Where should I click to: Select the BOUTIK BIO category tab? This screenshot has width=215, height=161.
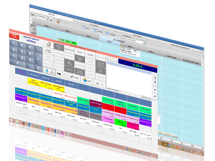[x=46, y=78]
